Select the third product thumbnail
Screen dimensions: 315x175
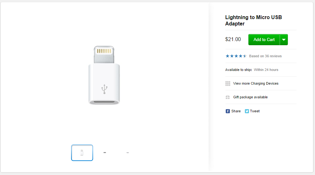pyautogui.click(x=128, y=152)
